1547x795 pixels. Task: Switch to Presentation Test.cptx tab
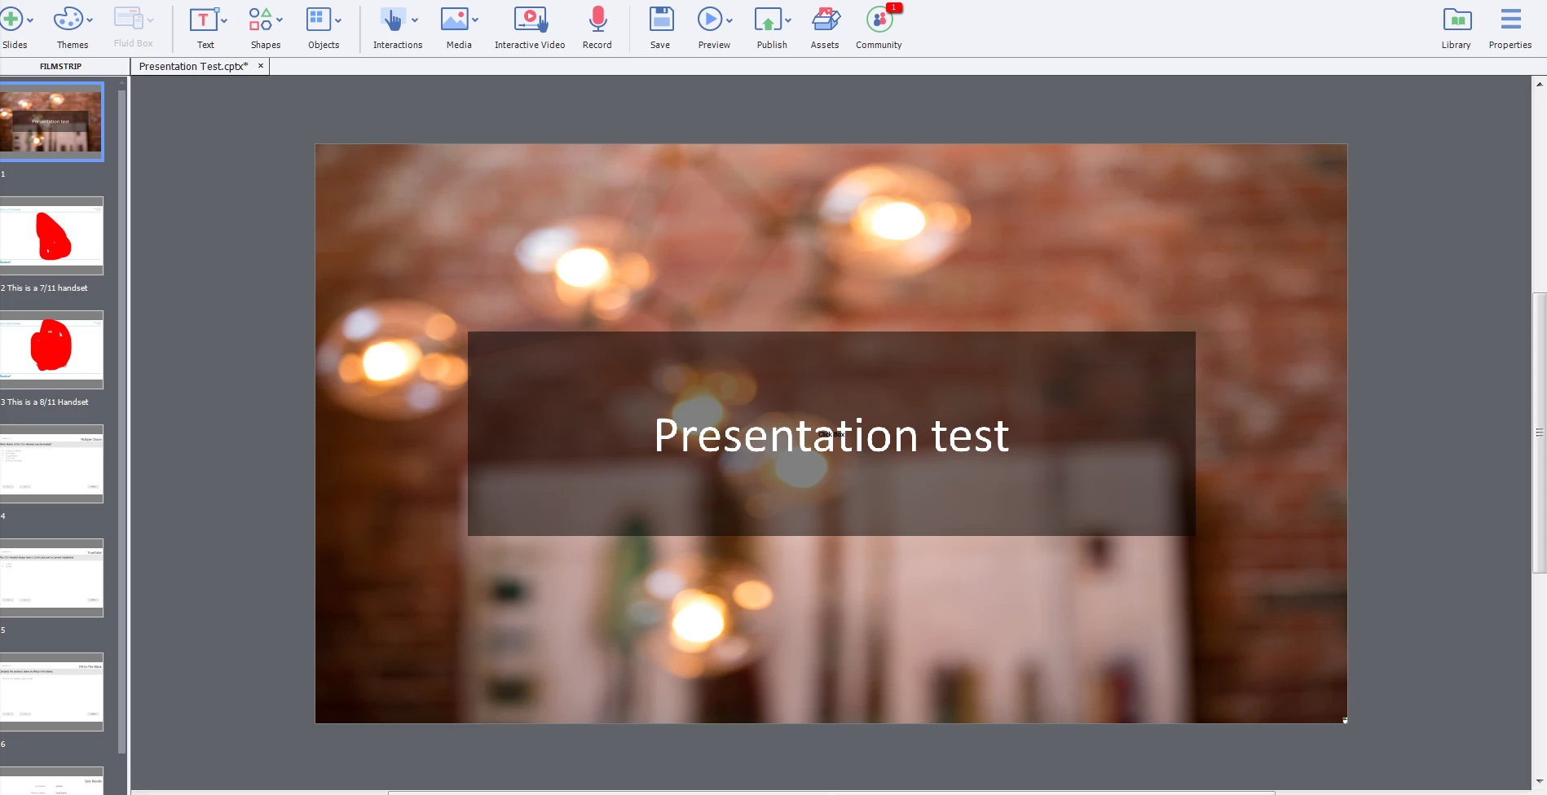(194, 66)
